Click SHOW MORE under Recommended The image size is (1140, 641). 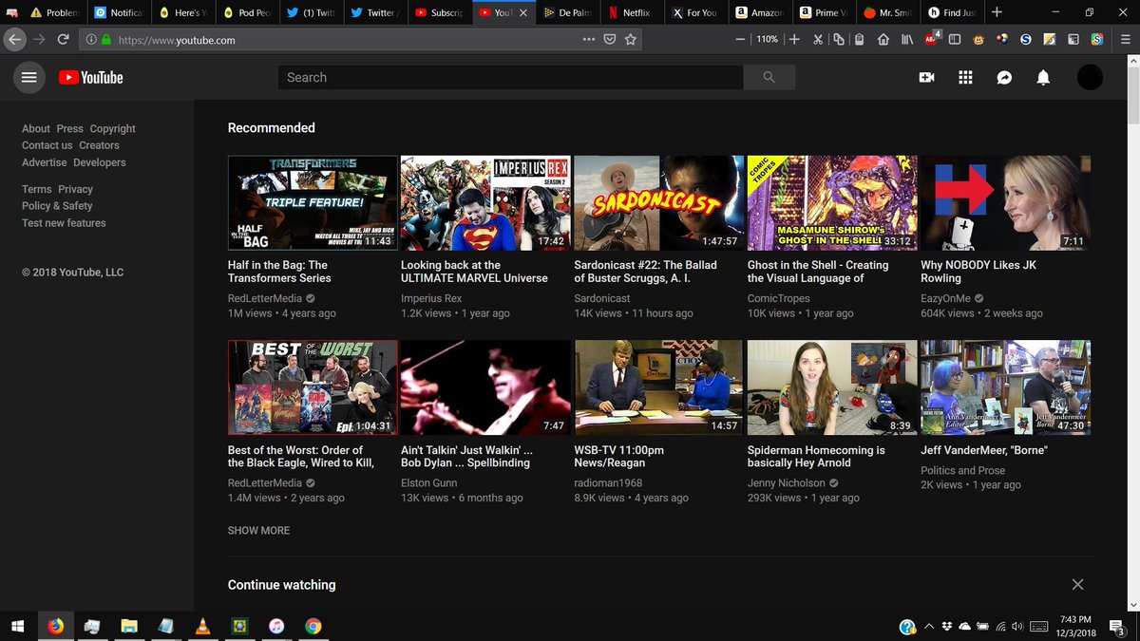pyautogui.click(x=258, y=530)
